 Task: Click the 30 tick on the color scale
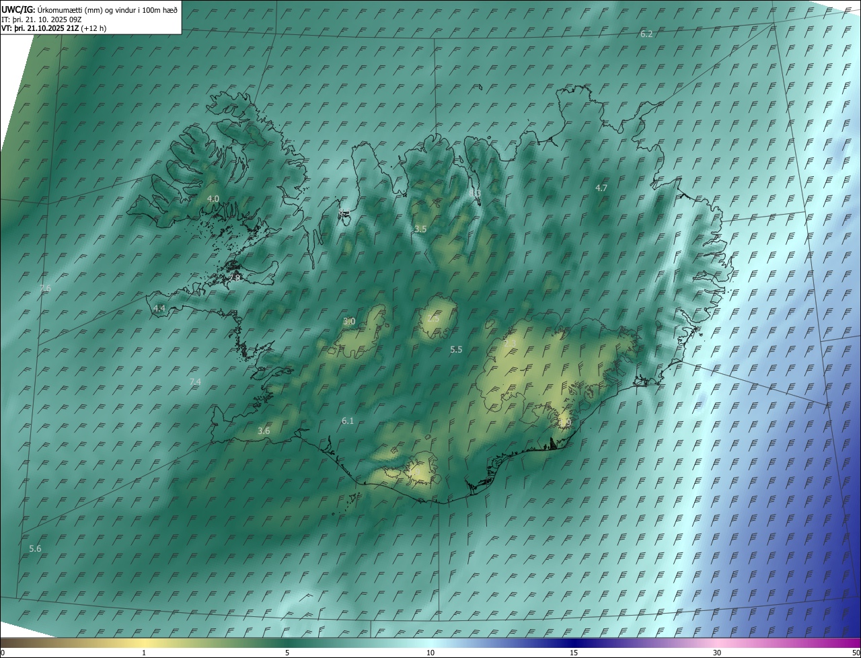coord(717,653)
